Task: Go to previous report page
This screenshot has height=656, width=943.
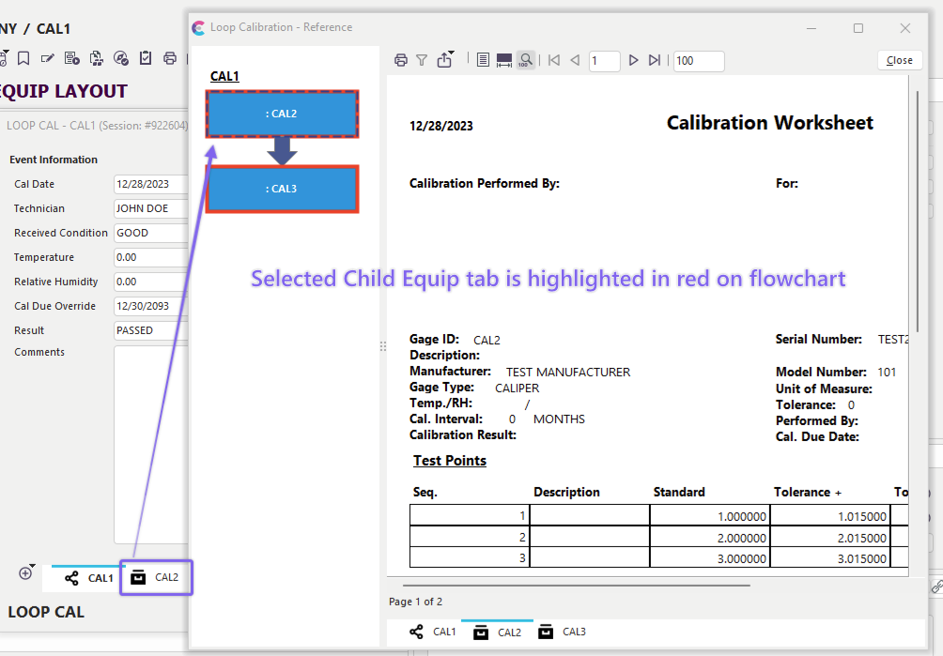Action: click(x=575, y=60)
